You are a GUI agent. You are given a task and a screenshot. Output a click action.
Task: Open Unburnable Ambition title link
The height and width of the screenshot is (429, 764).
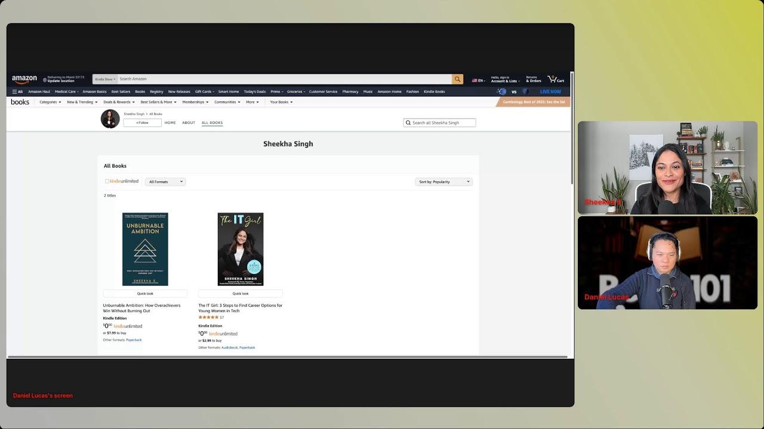141,308
